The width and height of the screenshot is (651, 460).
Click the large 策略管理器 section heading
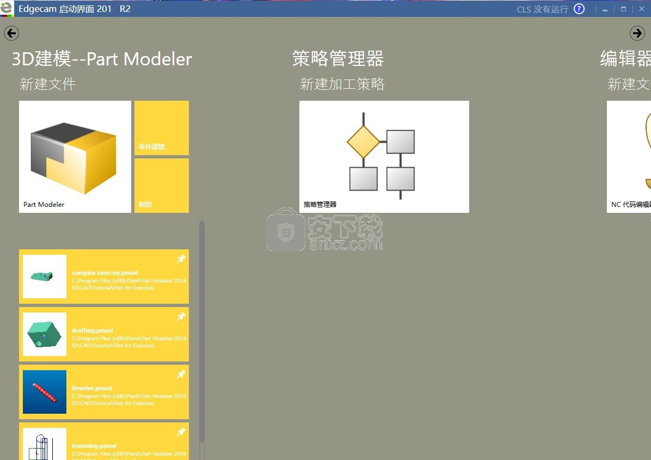[x=338, y=59]
